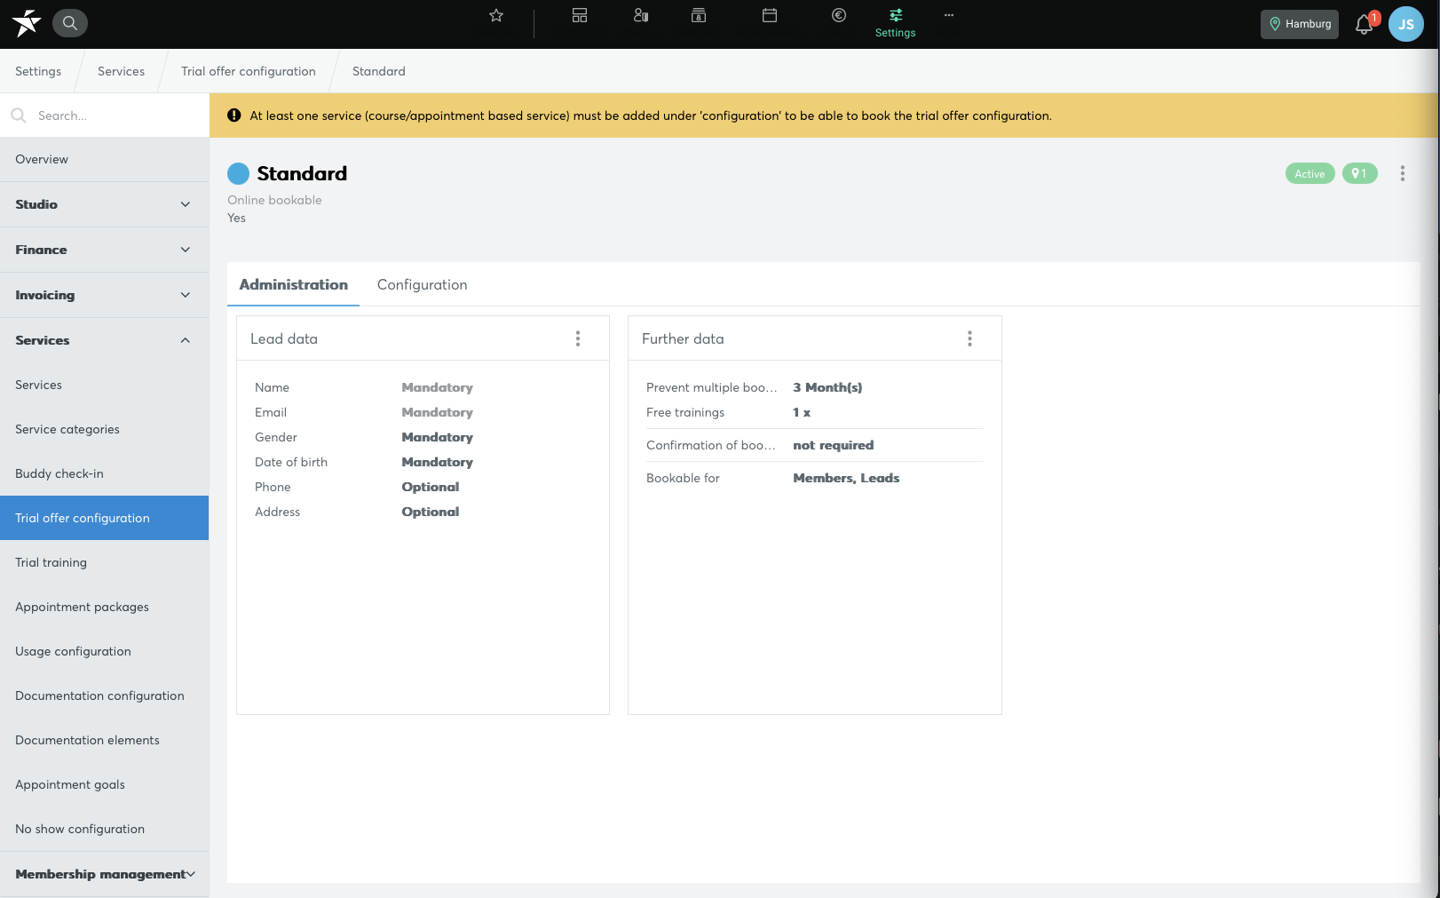Click the warning icon in yellow banner
Image resolution: width=1440 pixels, height=898 pixels.
pos(234,115)
